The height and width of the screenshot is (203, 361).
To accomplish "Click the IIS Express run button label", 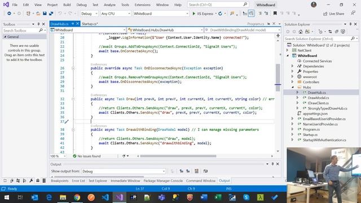I will 205,14.
